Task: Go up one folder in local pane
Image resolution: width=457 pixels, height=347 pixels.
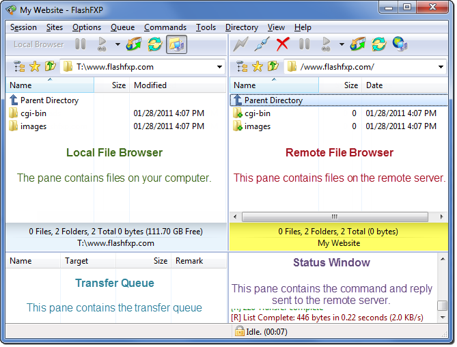Action: pyautogui.click(x=51, y=66)
